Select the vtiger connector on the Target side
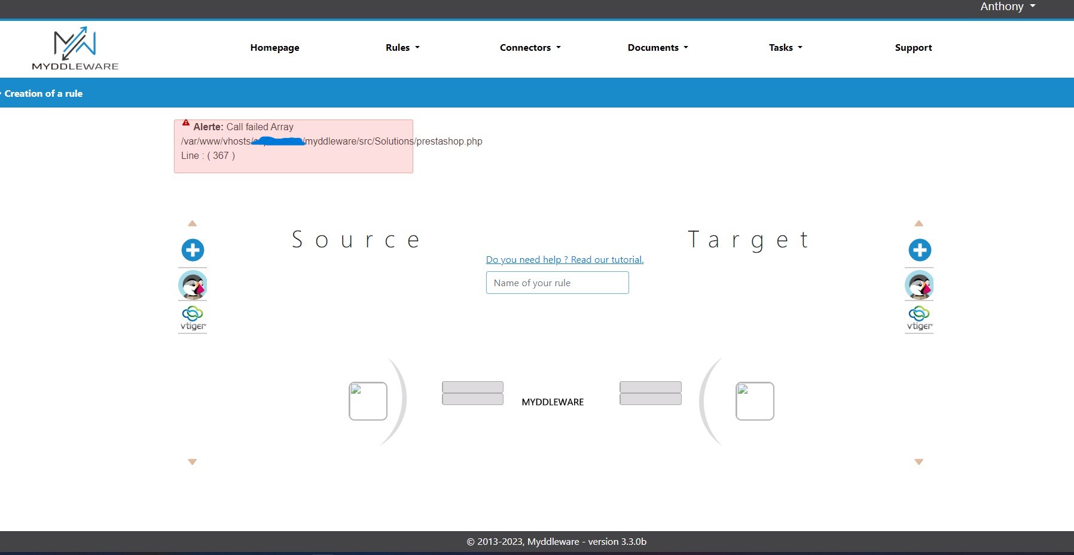 point(919,318)
